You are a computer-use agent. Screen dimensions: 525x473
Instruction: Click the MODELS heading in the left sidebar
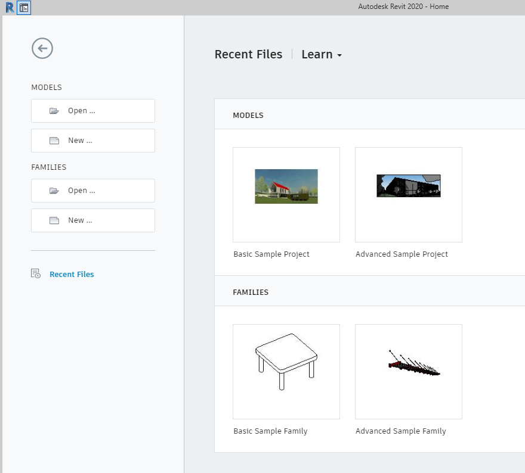coord(47,87)
